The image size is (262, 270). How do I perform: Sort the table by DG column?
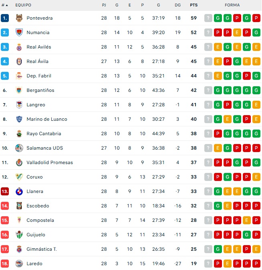click(x=178, y=5)
